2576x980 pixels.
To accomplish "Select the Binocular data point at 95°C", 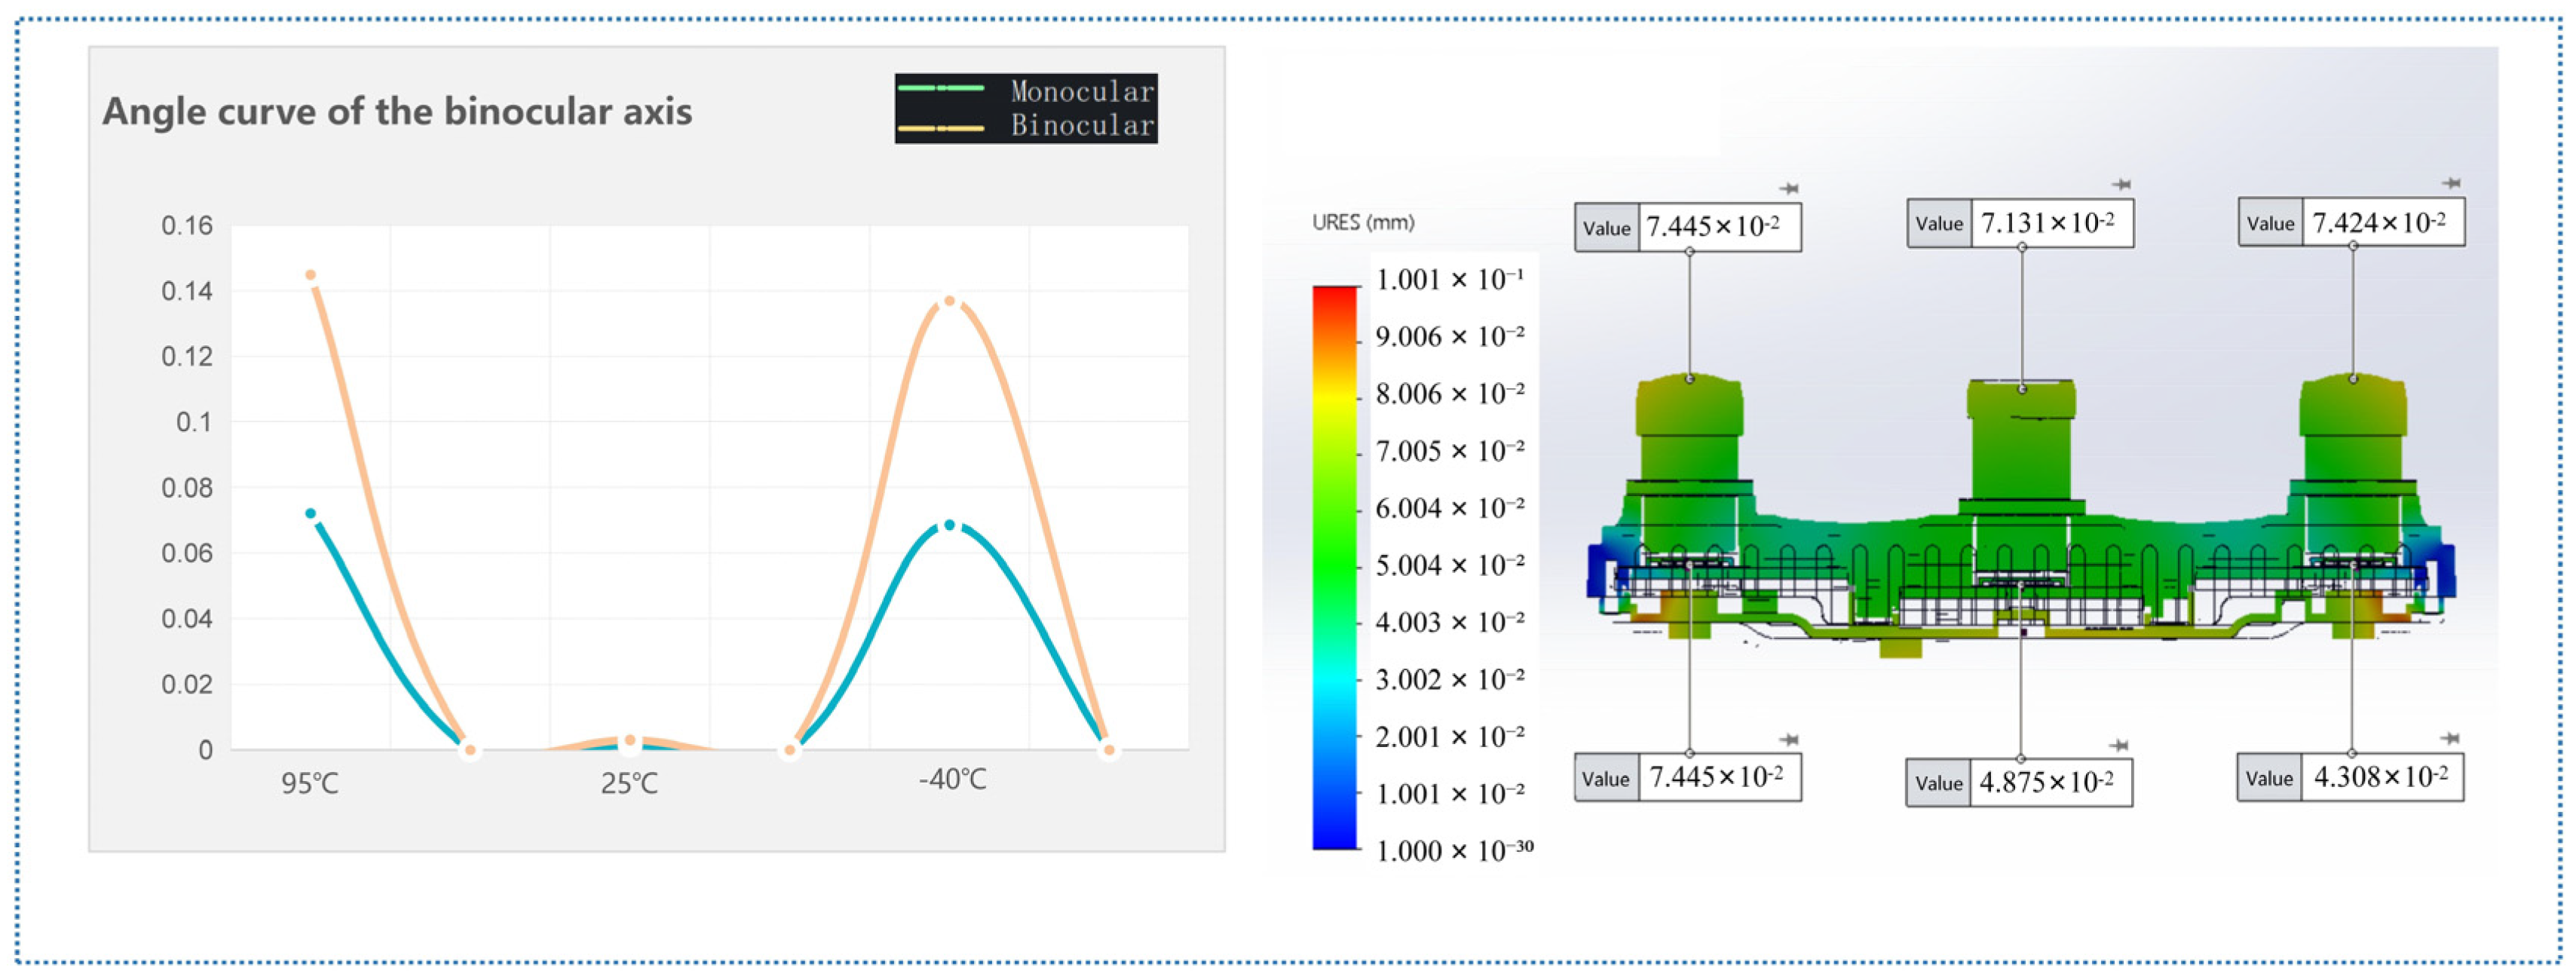I will coord(310,275).
